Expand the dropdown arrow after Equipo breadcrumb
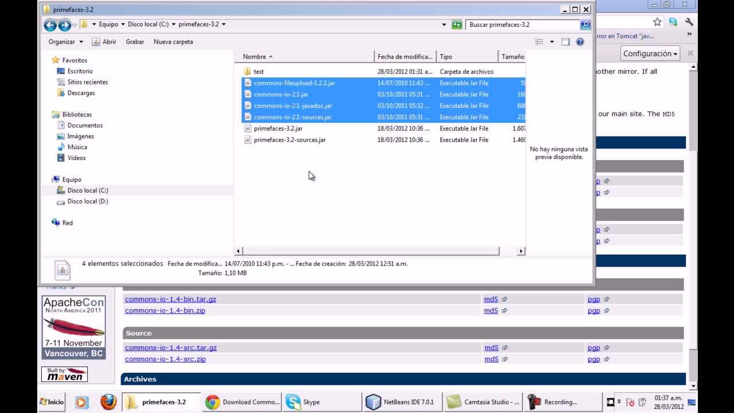The image size is (734, 413). point(123,25)
